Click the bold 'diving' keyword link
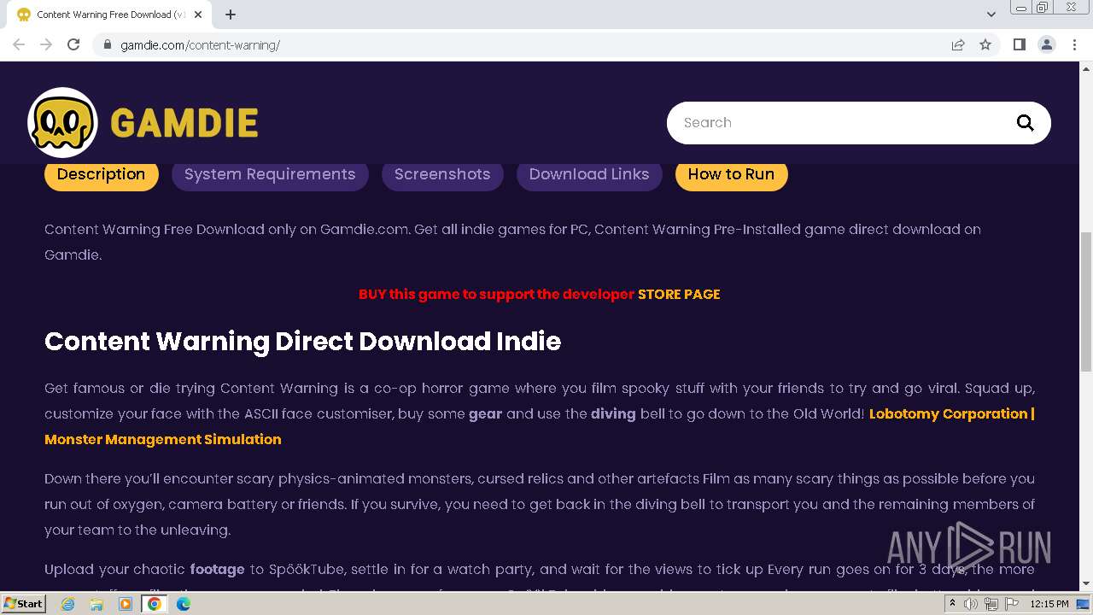The image size is (1093, 615). tap(613, 413)
